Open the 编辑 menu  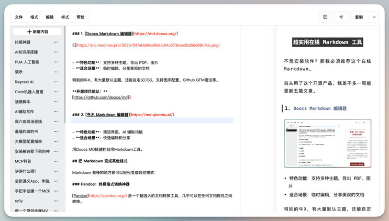pyautogui.click(x=50, y=17)
